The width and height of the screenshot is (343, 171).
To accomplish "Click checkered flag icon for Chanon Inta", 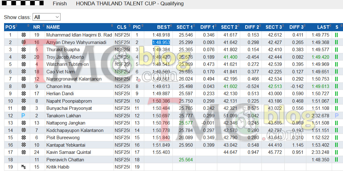I will tap(24, 86).
